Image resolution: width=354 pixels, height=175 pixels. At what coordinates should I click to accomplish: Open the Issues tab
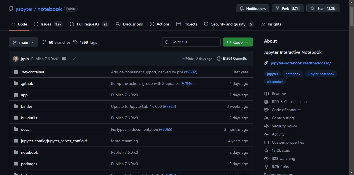[48, 24]
